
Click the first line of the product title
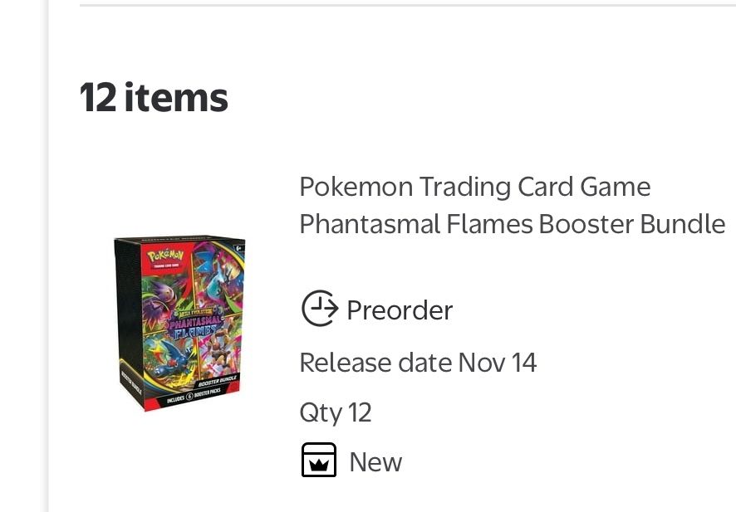[474, 186]
